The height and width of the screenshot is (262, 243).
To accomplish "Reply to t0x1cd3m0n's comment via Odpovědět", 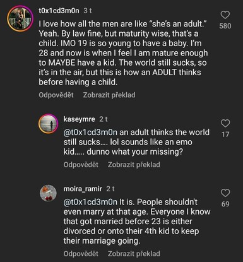I will click(x=56, y=95).
